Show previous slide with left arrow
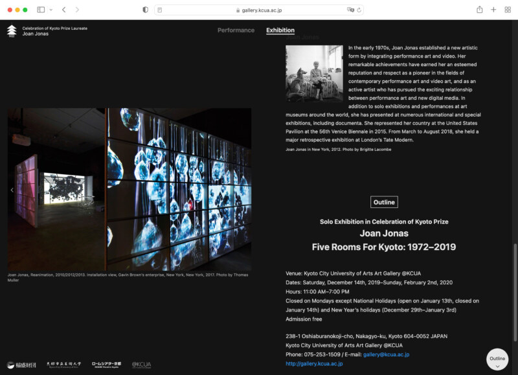518x375 pixels. click(x=12, y=190)
